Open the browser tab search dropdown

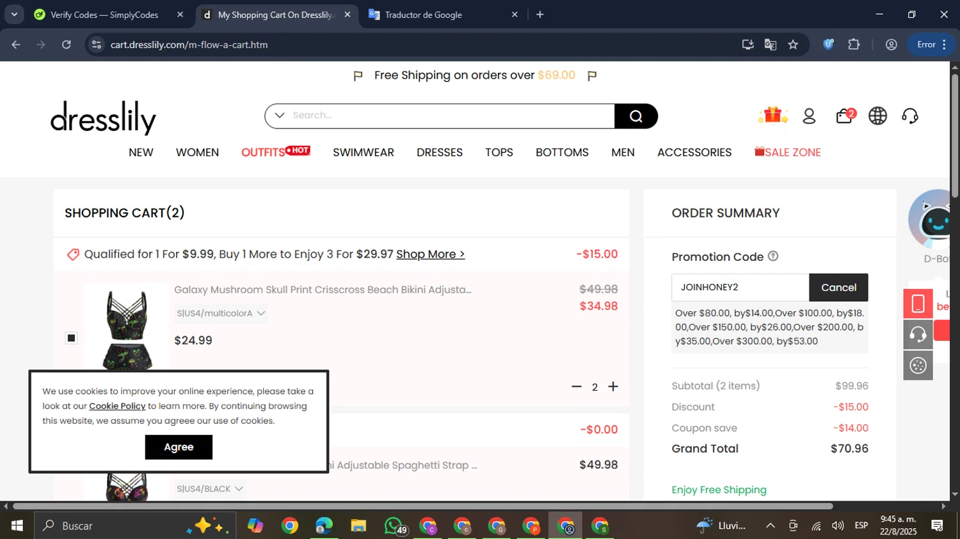pos(14,14)
